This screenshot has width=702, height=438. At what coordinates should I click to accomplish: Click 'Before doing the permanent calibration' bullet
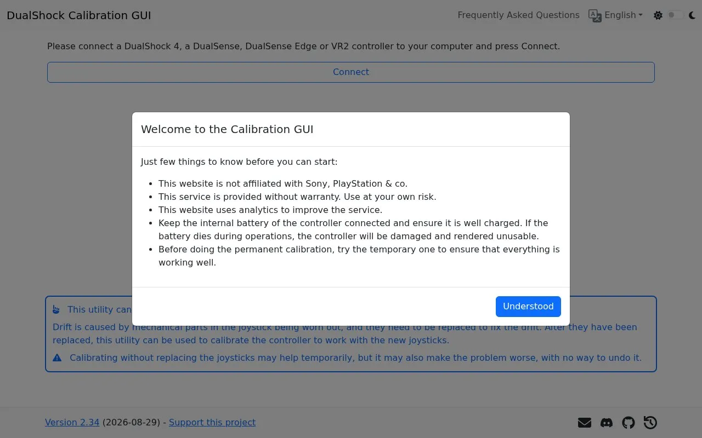[x=359, y=256]
